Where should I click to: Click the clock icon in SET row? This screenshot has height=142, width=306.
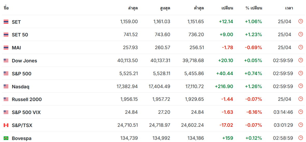click(301, 21)
